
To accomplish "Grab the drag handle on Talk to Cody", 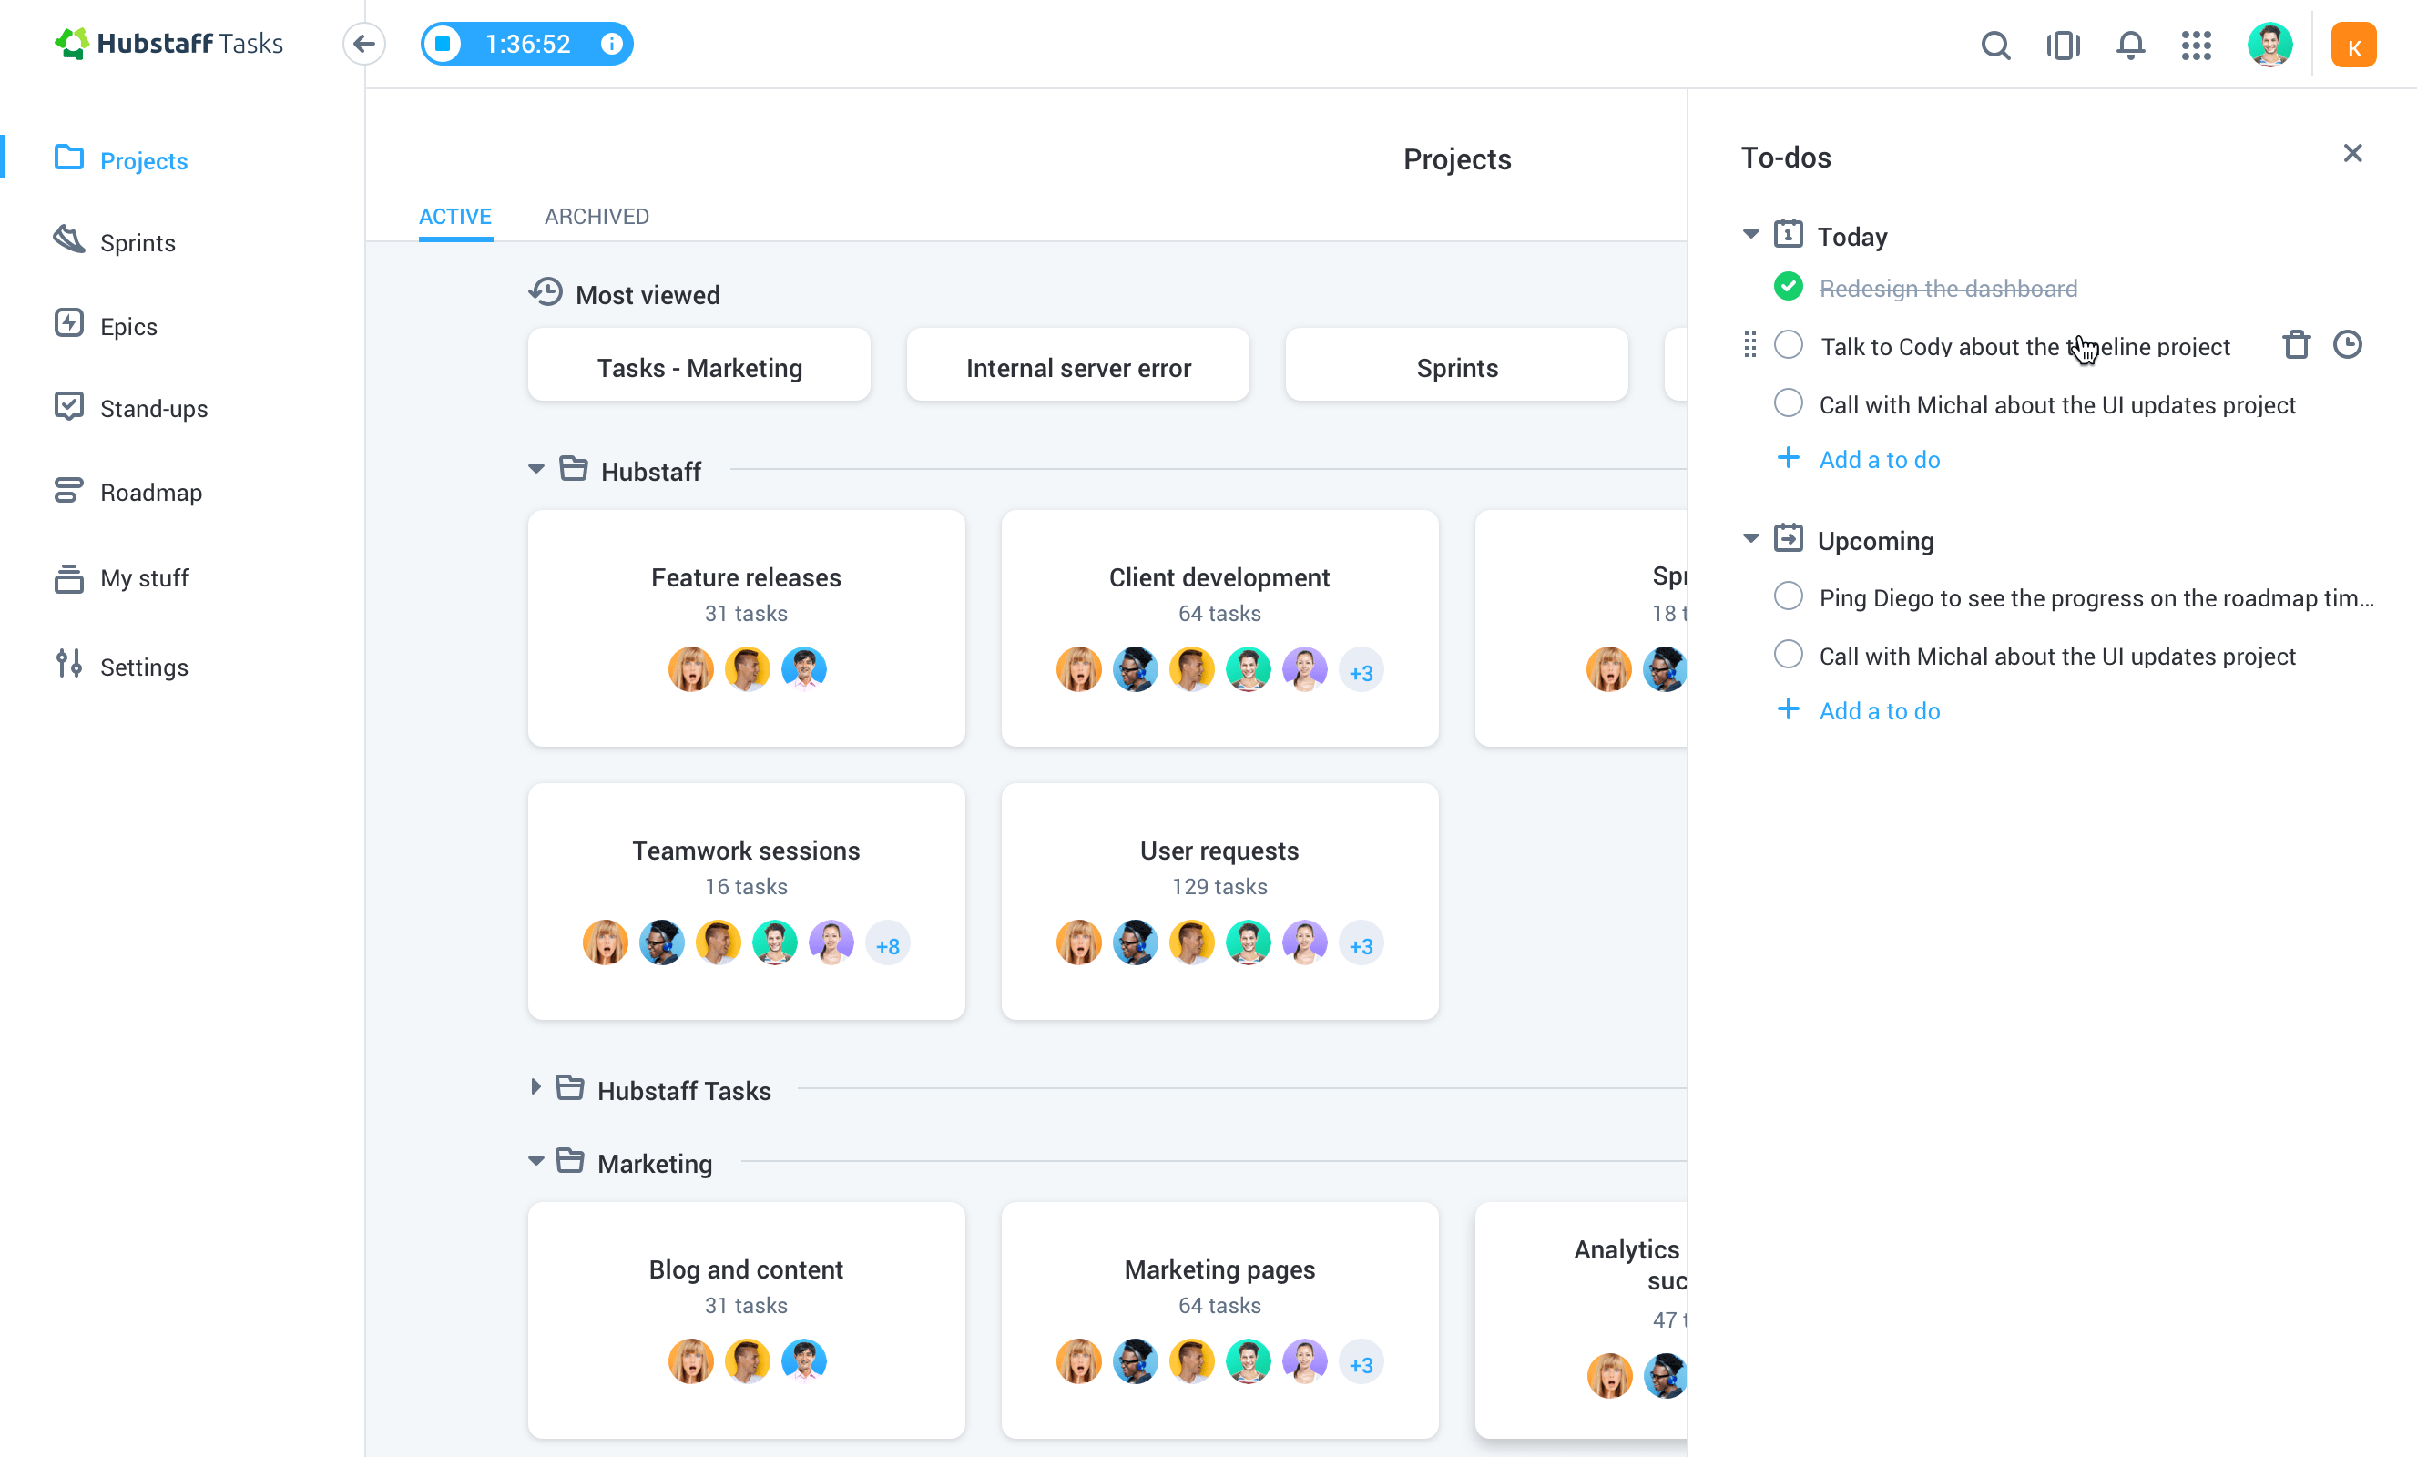I will 1750,344.
